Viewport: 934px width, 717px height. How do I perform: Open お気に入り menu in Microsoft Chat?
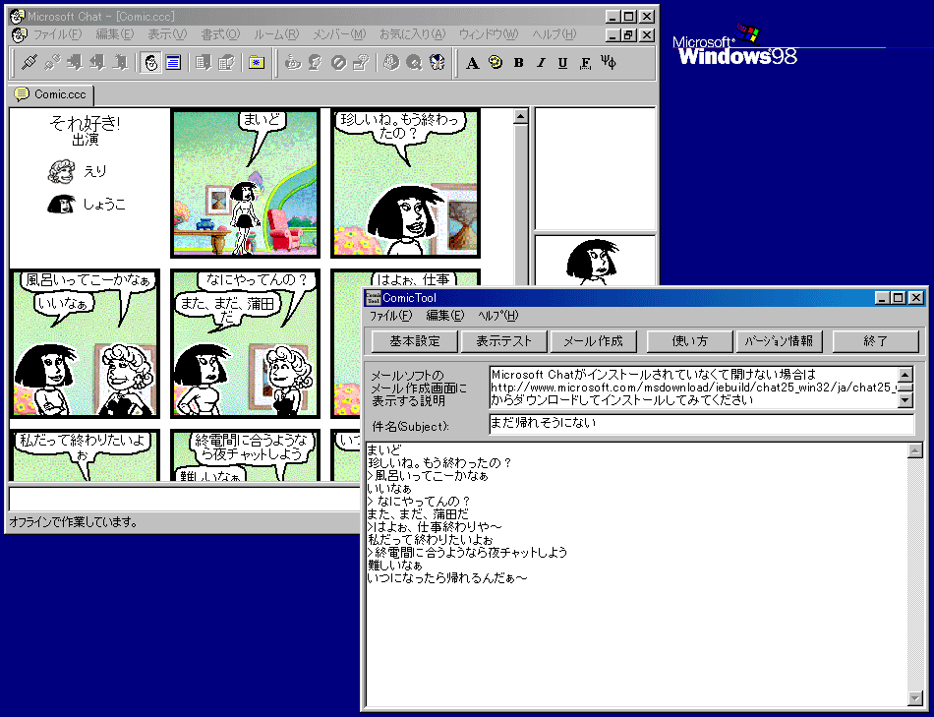coord(412,34)
